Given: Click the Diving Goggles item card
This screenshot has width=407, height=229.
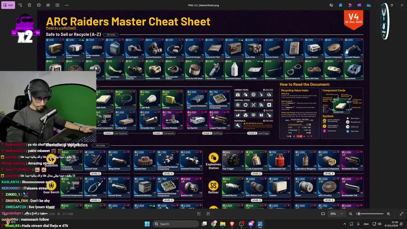Looking at the screenshot, I should point(135,49).
